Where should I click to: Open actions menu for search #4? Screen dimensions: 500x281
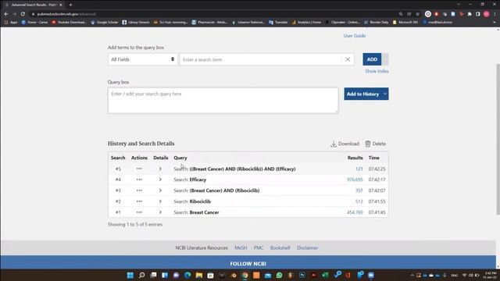click(x=139, y=180)
